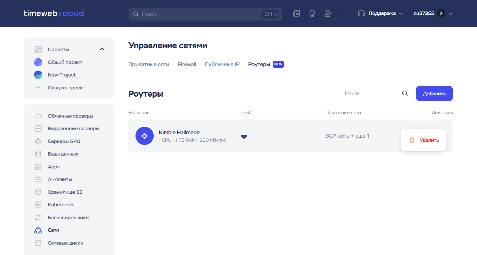Viewport: 477px width, 255px height.
Task: Open Выделенные серверы server icon
Action: click(x=38, y=129)
